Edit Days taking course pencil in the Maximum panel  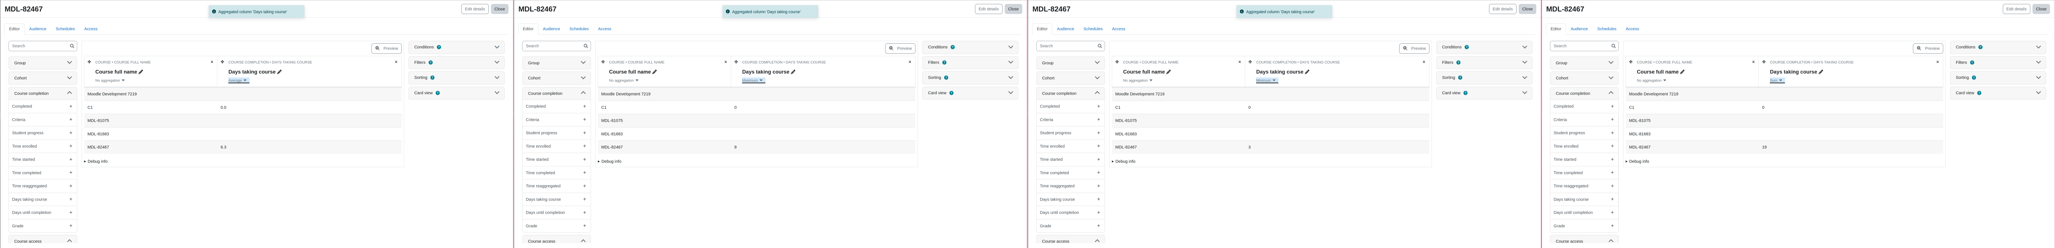(793, 72)
